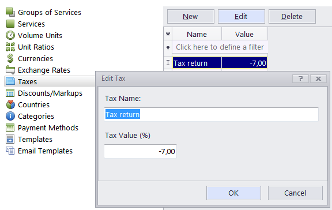Open Discounts/Markups calendar icon
Viewport: 332px width, 210px height.
tap(10, 93)
